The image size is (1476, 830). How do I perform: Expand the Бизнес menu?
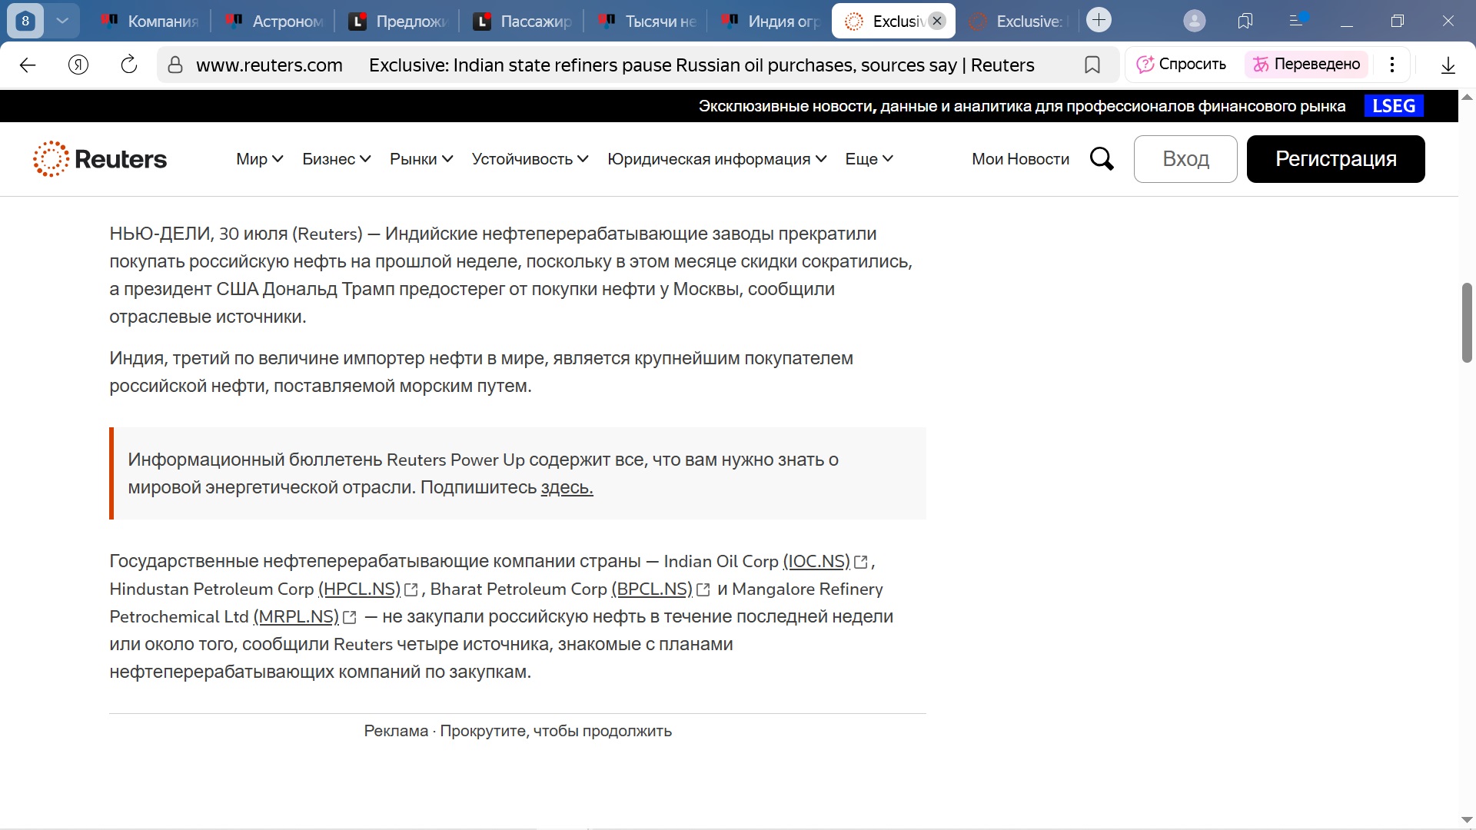[x=337, y=159]
